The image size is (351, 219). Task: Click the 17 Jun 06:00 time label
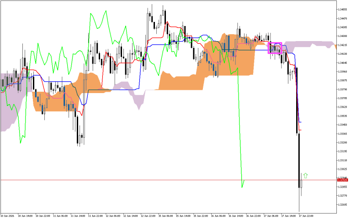(x=271, y=216)
